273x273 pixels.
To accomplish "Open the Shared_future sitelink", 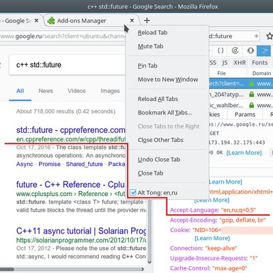I will 84,164.
